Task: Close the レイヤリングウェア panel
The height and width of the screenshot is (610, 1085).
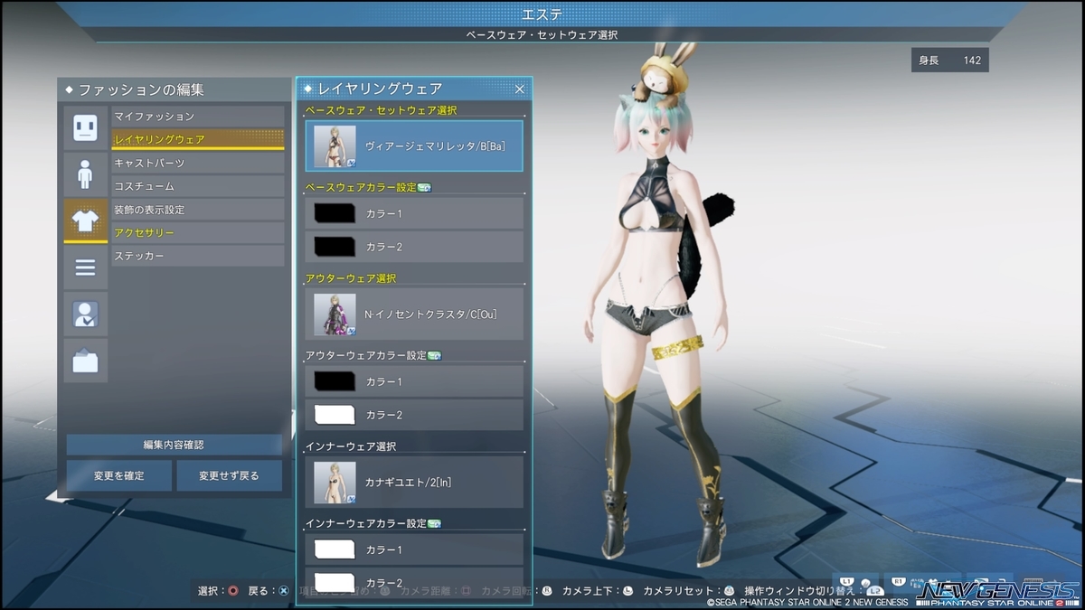Action: coord(520,89)
